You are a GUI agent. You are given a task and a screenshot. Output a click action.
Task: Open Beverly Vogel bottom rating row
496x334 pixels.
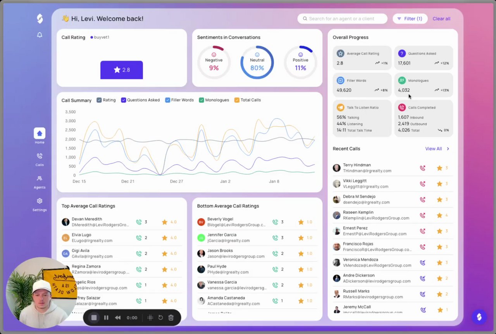257,222
